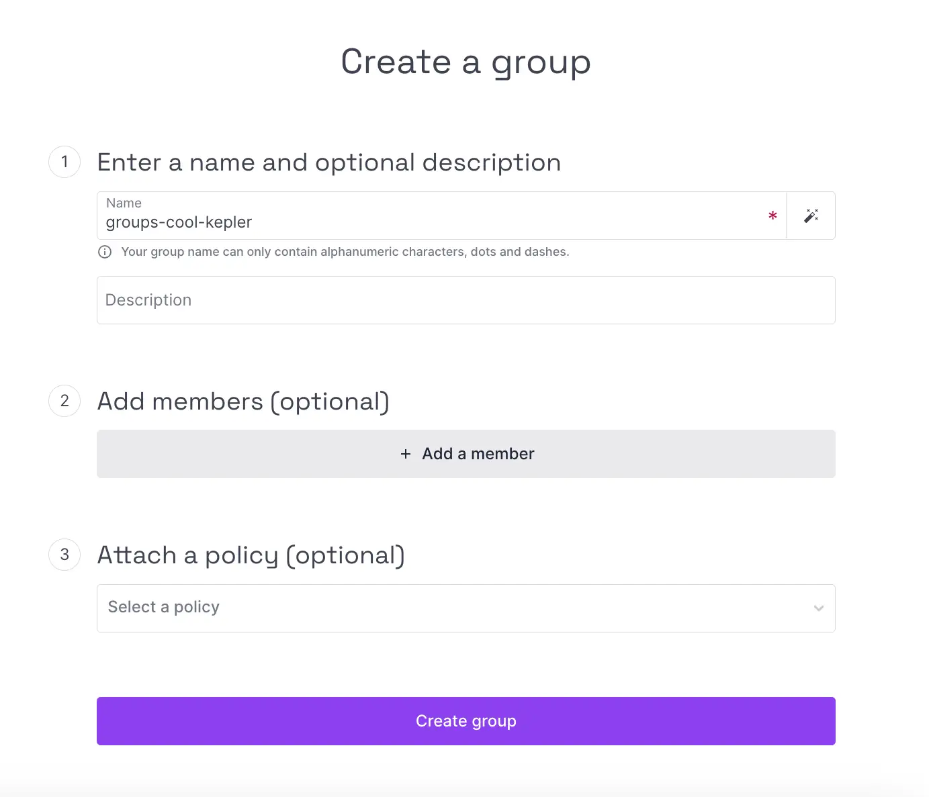The image size is (929, 797).
Task: Click into the Description text field
Action: (466, 300)
